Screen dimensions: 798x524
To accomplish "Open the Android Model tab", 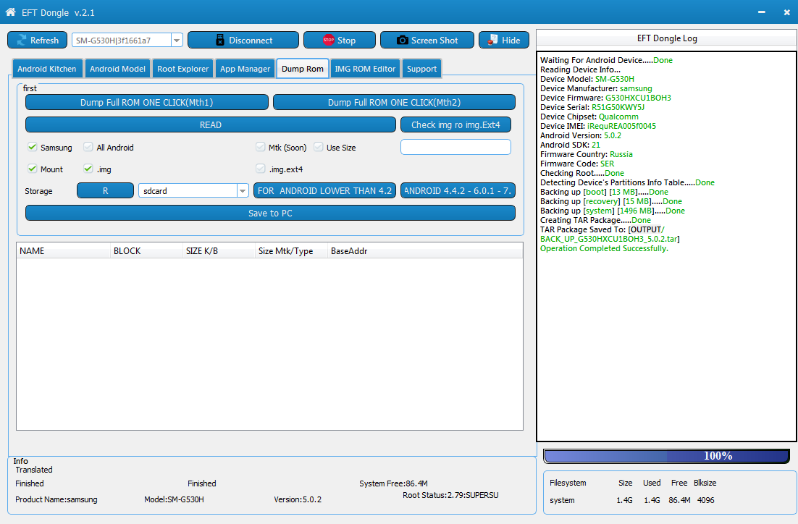I will [117, 69].
